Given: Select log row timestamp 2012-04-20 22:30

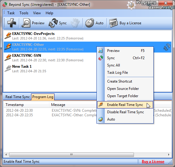Looking at the screenshot, I should tap(19, 111).
